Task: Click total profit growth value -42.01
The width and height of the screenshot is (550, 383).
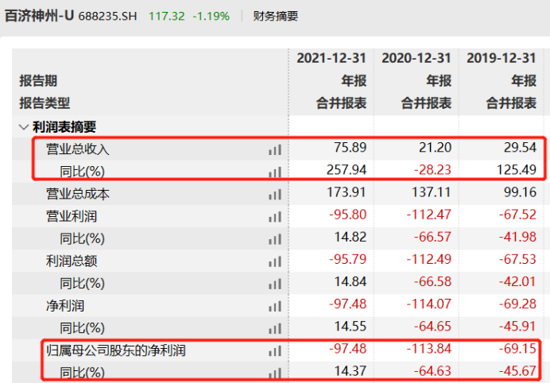Action: click(517, 281)
